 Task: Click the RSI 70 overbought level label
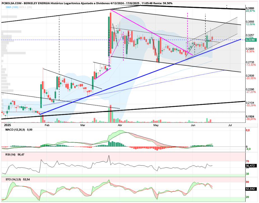pyautogui.click(x=248, y=162)
